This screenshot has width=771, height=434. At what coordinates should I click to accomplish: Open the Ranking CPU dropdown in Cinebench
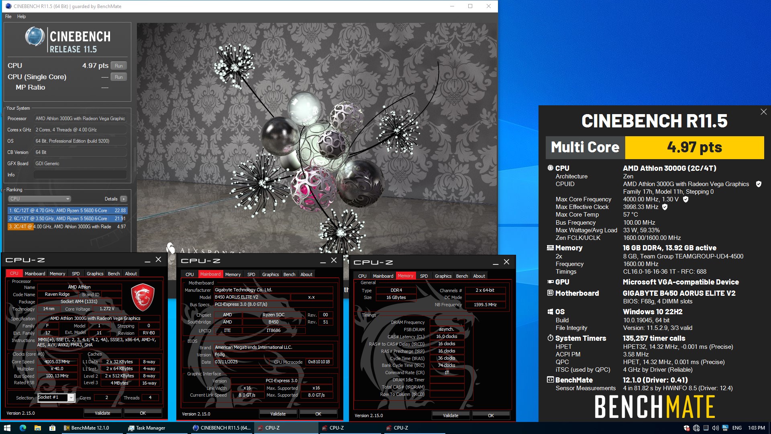[39, 199]
